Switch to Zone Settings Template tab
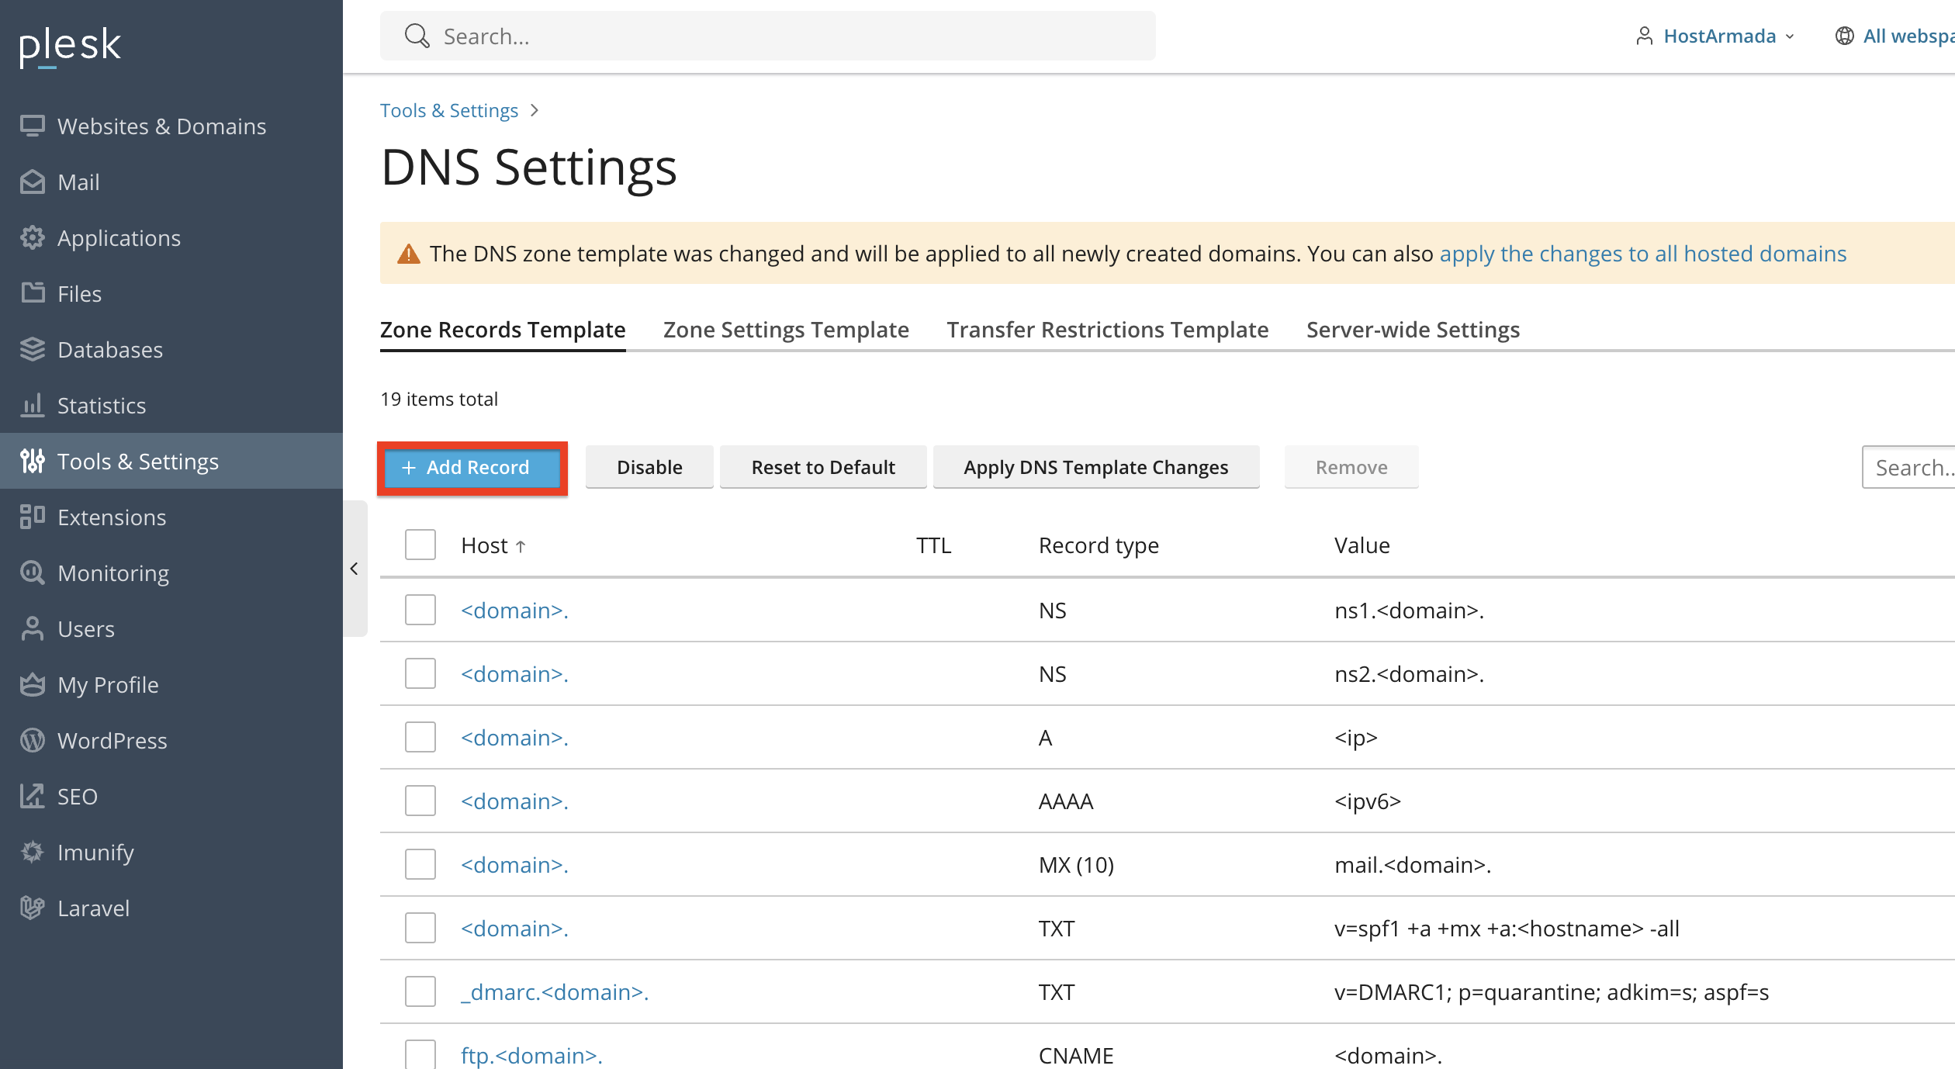Image resolution: width=1955 pixels, height=1069 pixels. (x=786, y=330)
